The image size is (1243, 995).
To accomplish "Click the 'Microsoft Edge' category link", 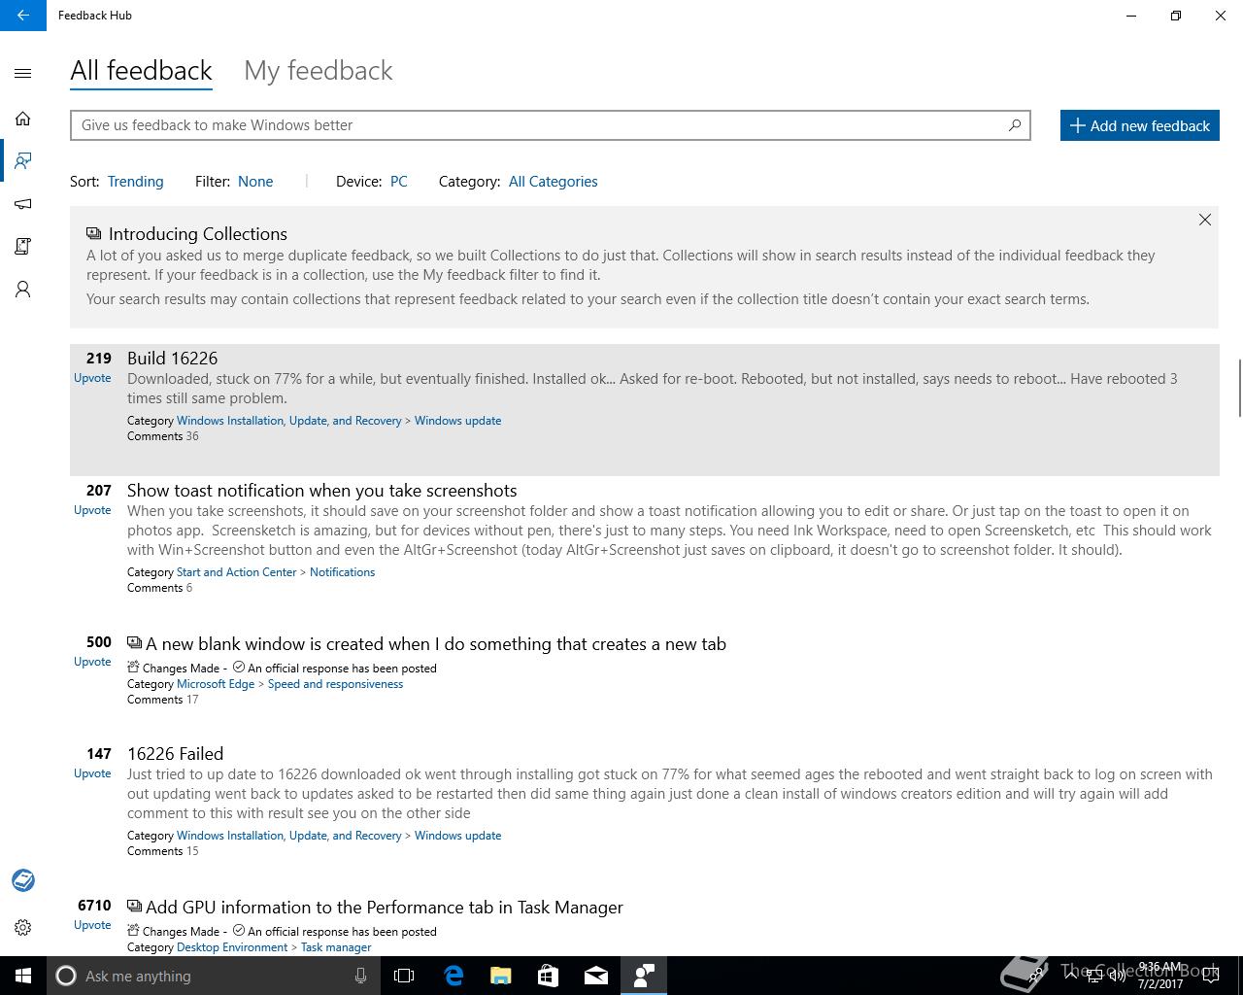I will (215, 684).
